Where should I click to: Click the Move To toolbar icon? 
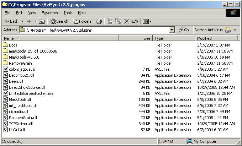110,21
